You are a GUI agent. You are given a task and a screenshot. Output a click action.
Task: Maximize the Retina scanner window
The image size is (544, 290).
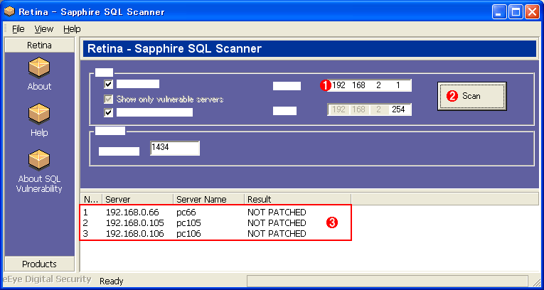(x=516, y=13)
